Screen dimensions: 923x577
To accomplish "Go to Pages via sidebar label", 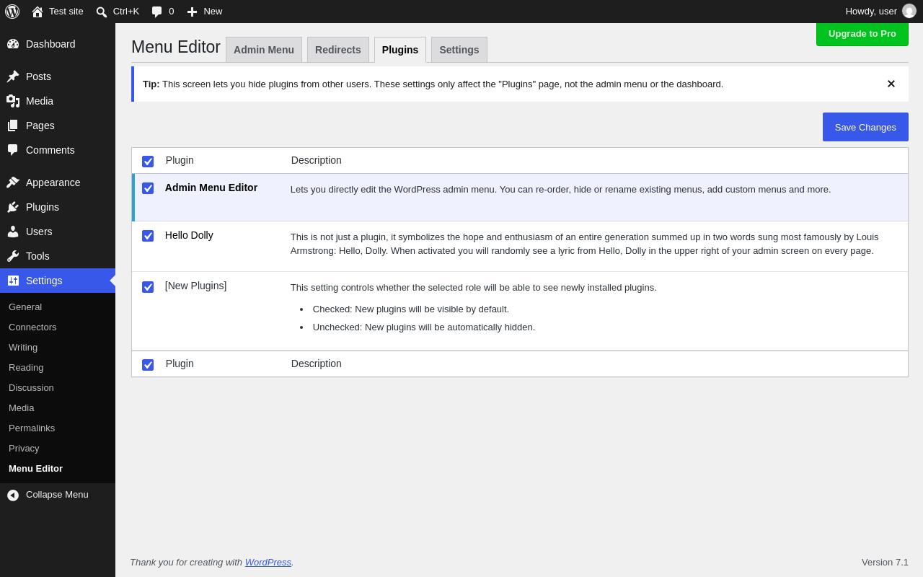I will pyautogui.click(x=40, y=125).
